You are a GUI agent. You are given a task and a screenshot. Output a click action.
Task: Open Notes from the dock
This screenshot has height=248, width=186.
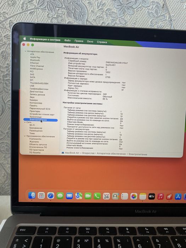[143, 197]
